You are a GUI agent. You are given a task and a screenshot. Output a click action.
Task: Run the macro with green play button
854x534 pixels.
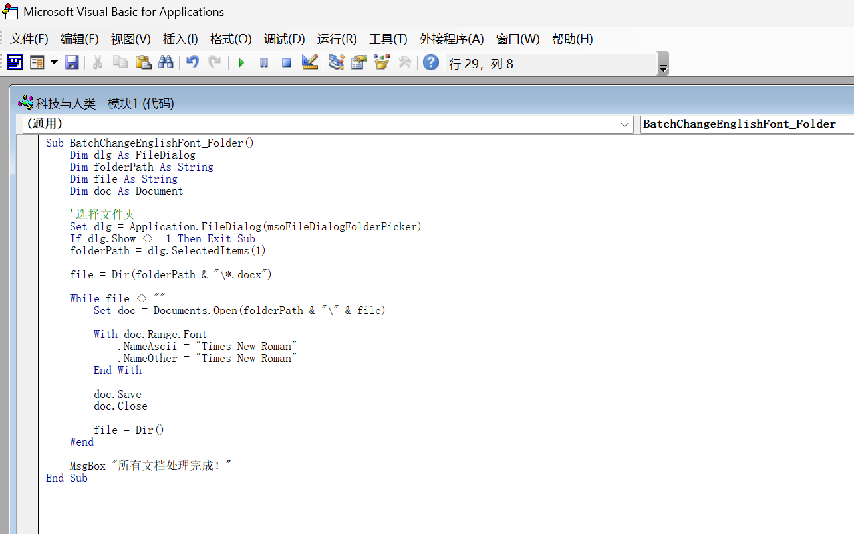pyautogui.click(x=241, y=63)
